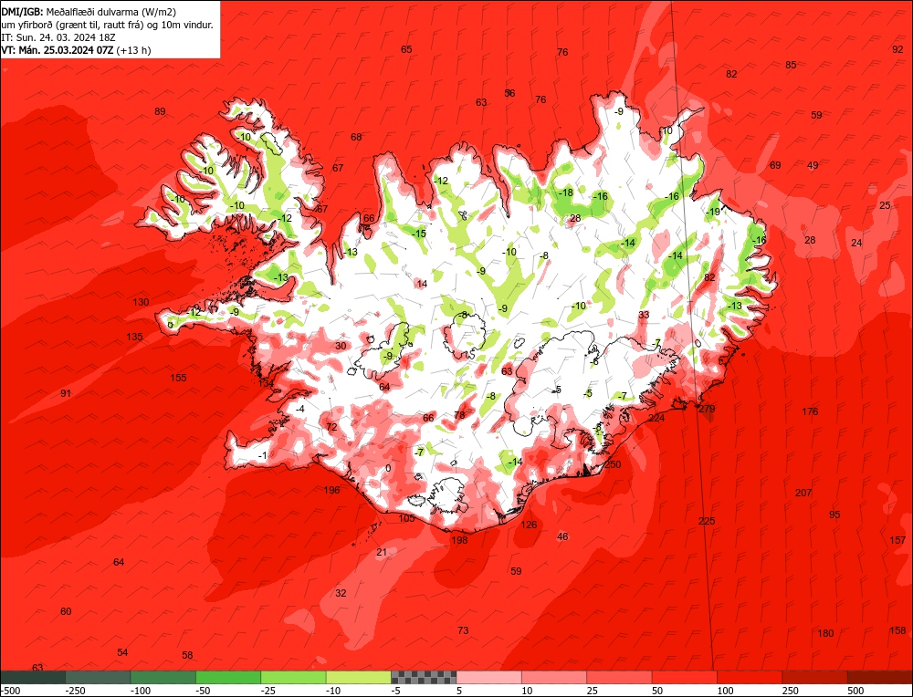913x697 pixels.
Task: Click the south coast value '105'
Action: click(406, 518)
